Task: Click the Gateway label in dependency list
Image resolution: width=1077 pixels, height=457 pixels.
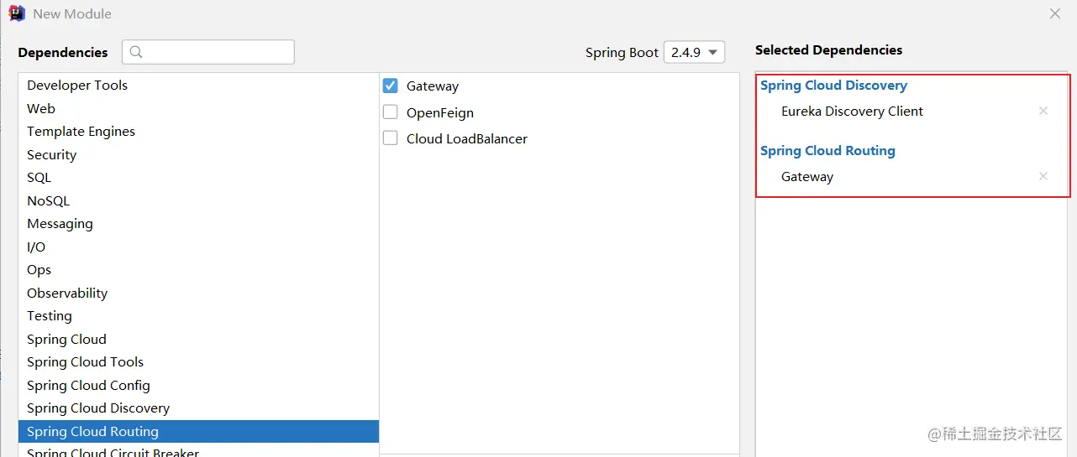Action: tap(433, 86)
